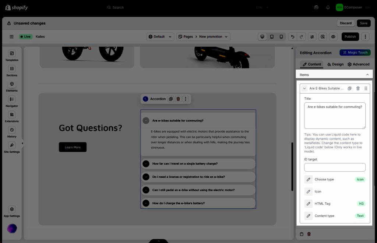
Task: Open the Default language dropdown
Action: pos(161,37)
